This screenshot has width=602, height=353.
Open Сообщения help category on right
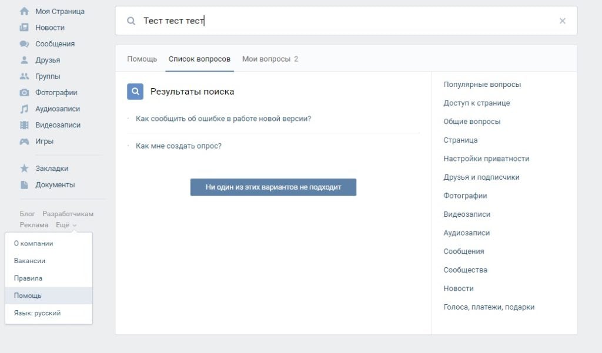coord(464,251)
